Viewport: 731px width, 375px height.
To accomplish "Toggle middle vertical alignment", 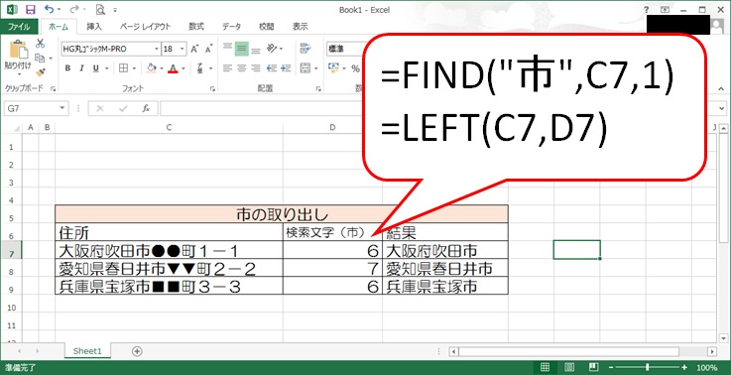I will tap(241, 48).
